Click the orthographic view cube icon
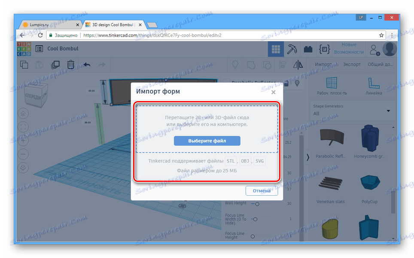 [23, 168]
